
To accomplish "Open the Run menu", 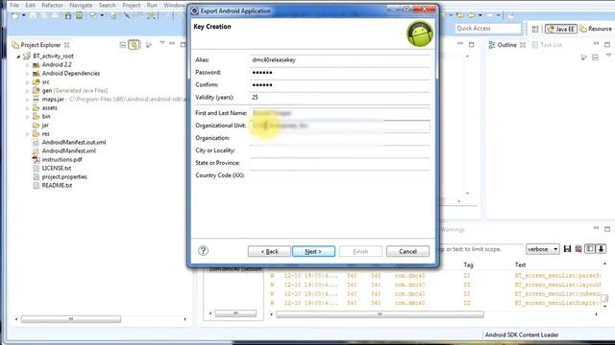I will 152,5.
